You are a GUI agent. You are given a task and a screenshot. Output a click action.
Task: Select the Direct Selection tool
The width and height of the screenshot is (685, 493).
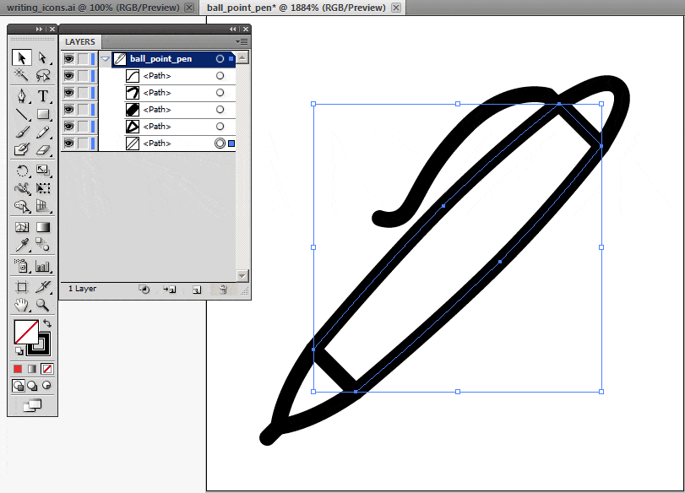[43, 57]
